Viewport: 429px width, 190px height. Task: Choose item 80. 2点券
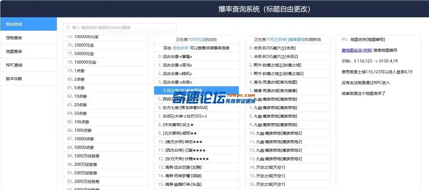point(105,79)
